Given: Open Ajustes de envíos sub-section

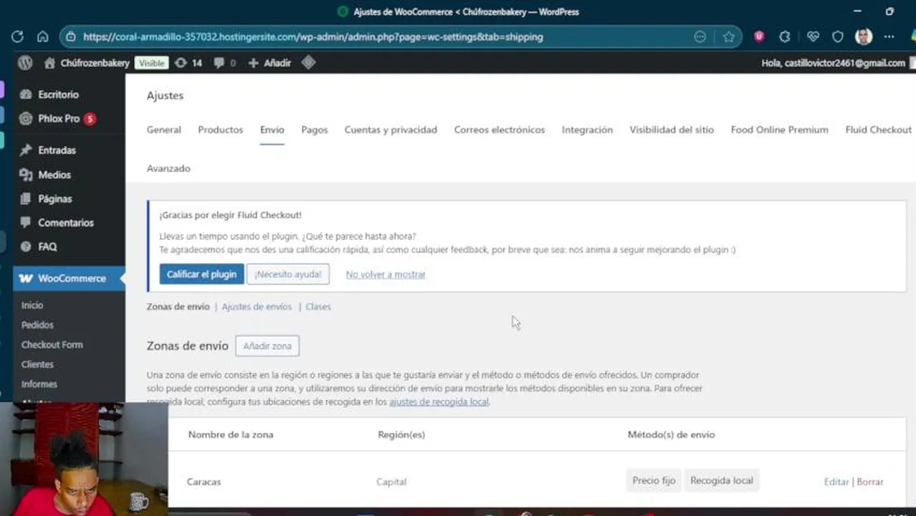Looking at the screenshot, I should 257,307.
